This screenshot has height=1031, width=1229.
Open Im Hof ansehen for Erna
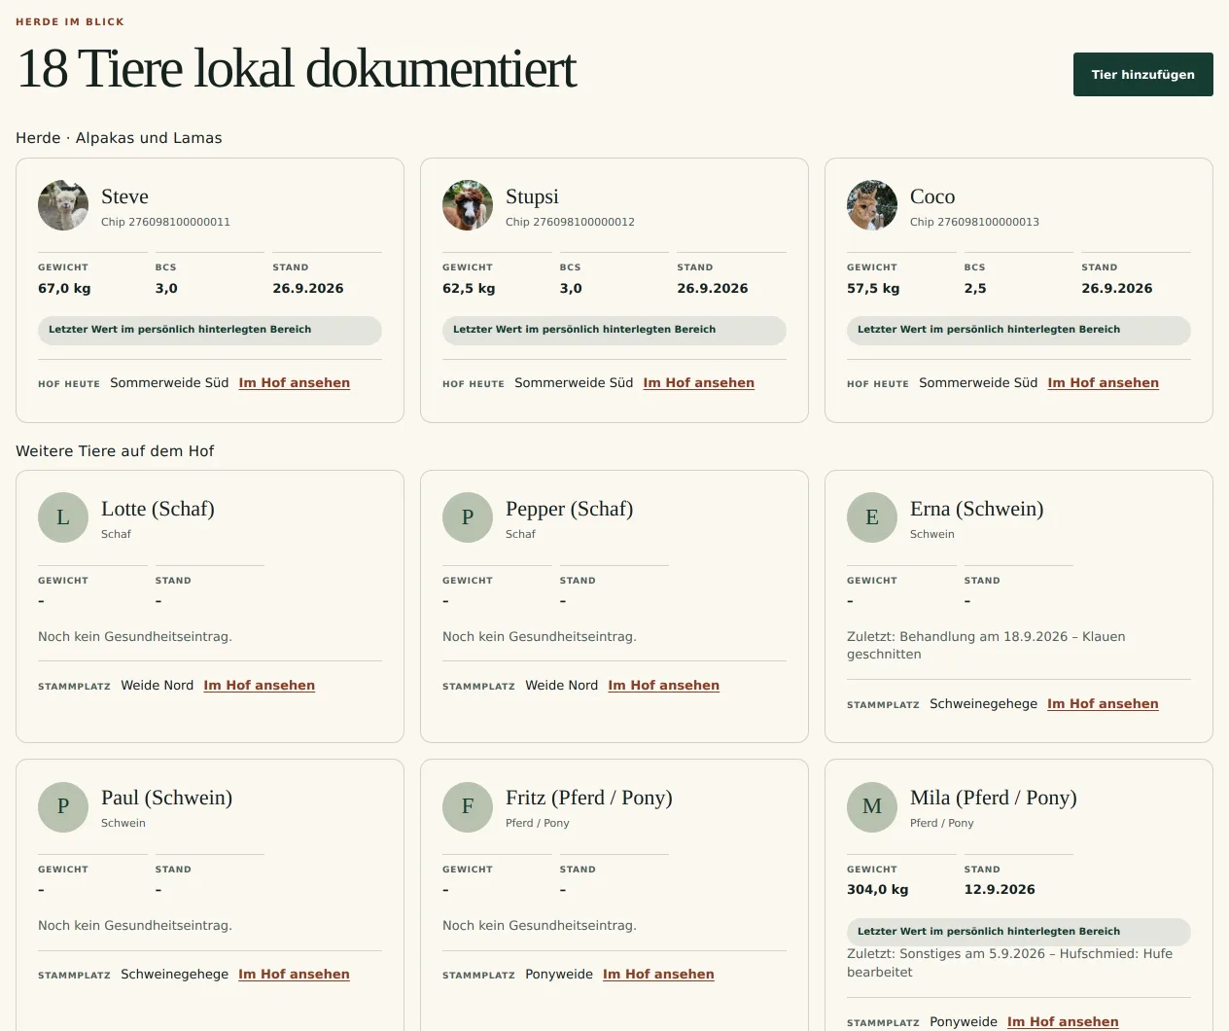point(1103,704)
